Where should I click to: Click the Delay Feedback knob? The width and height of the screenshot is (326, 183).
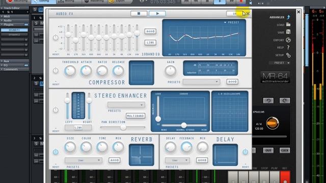(x=186, y=147)
